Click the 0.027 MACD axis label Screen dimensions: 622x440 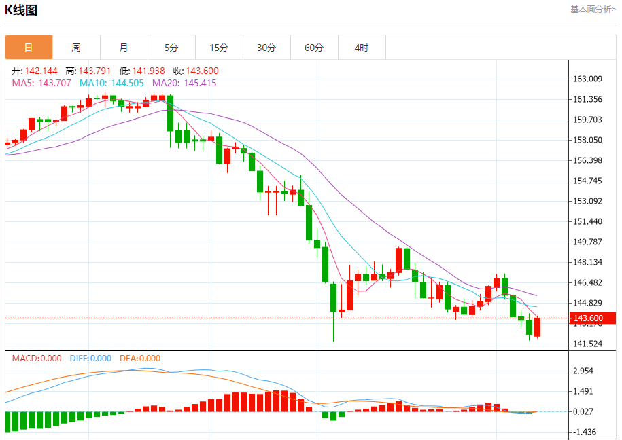click(583, 412)
